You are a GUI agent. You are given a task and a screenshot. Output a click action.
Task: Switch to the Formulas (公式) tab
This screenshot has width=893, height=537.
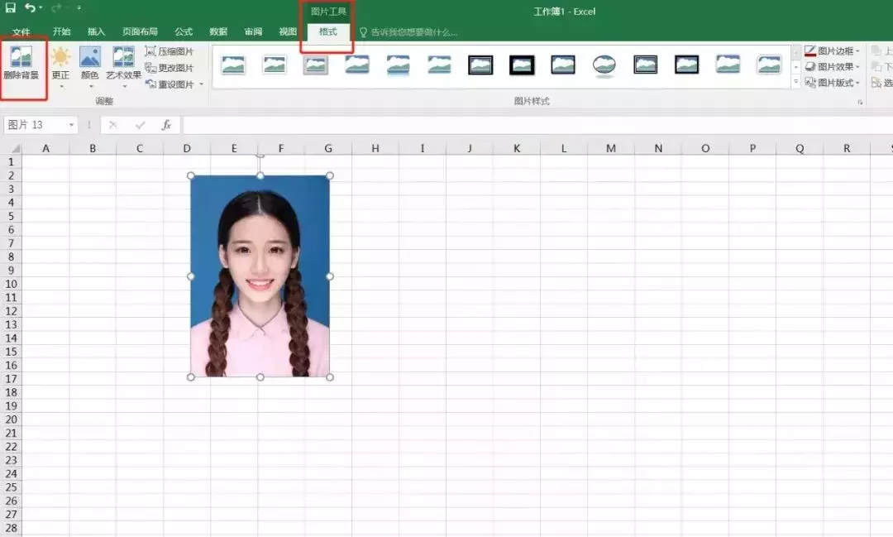184,32
